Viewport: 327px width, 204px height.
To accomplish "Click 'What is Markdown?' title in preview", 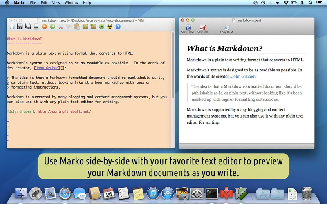I will click(x=224, y=48).
